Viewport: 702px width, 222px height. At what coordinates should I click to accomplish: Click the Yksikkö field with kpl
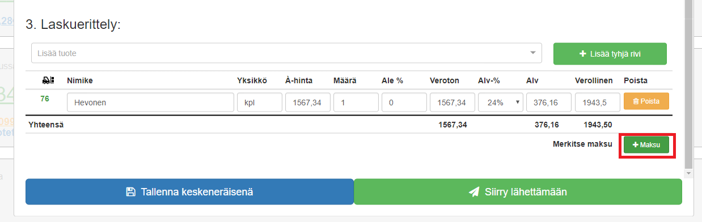[259, 103]
